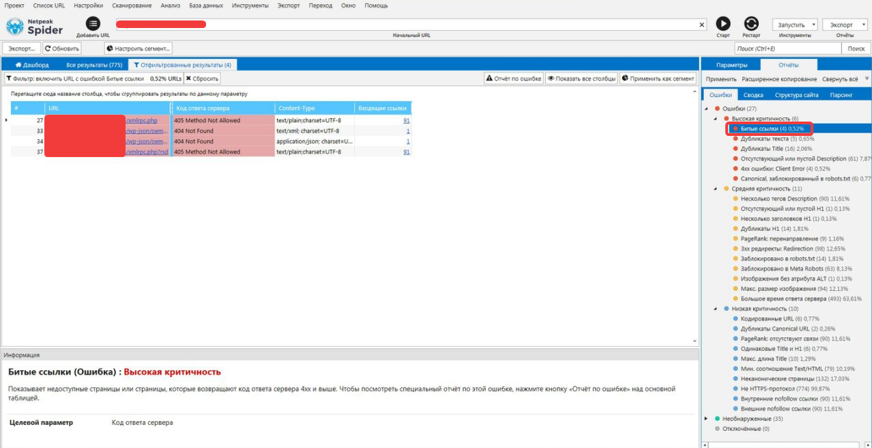
Task: Click Настроить сегмент button
Action: [139, 48]
